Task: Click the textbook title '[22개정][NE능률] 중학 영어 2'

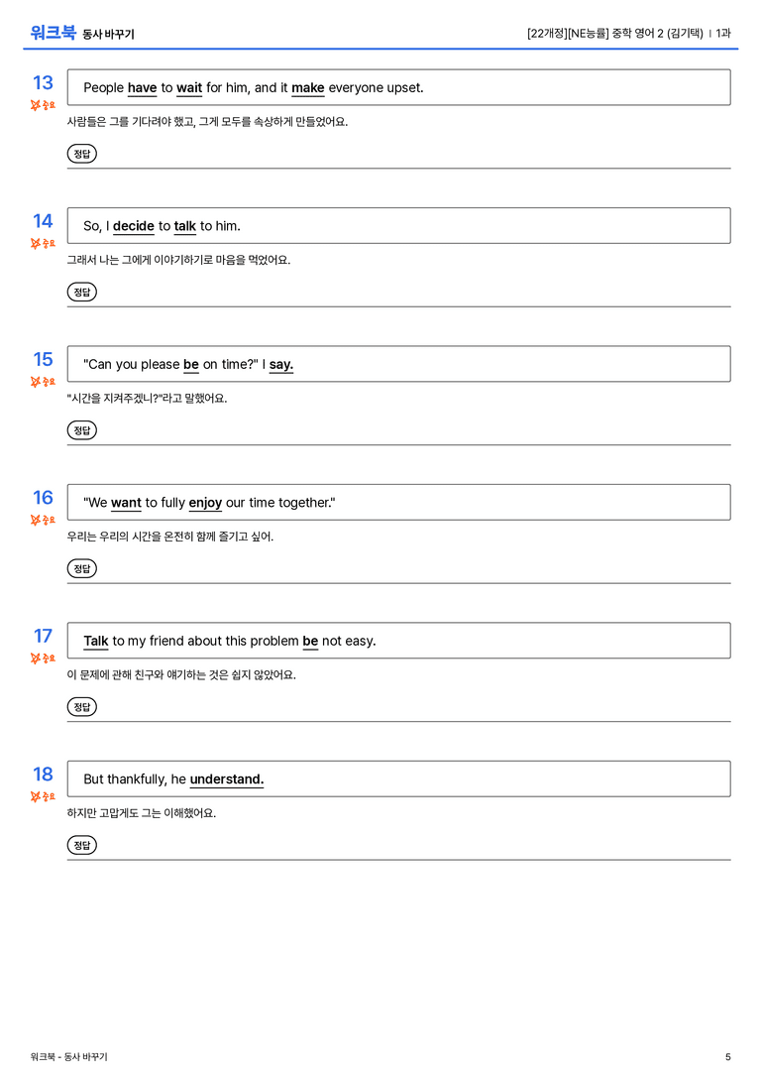Action: coord(595,33)
